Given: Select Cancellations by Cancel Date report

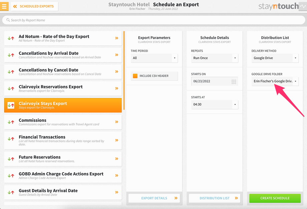Looking at the screenshot, I should click(63, 72).
